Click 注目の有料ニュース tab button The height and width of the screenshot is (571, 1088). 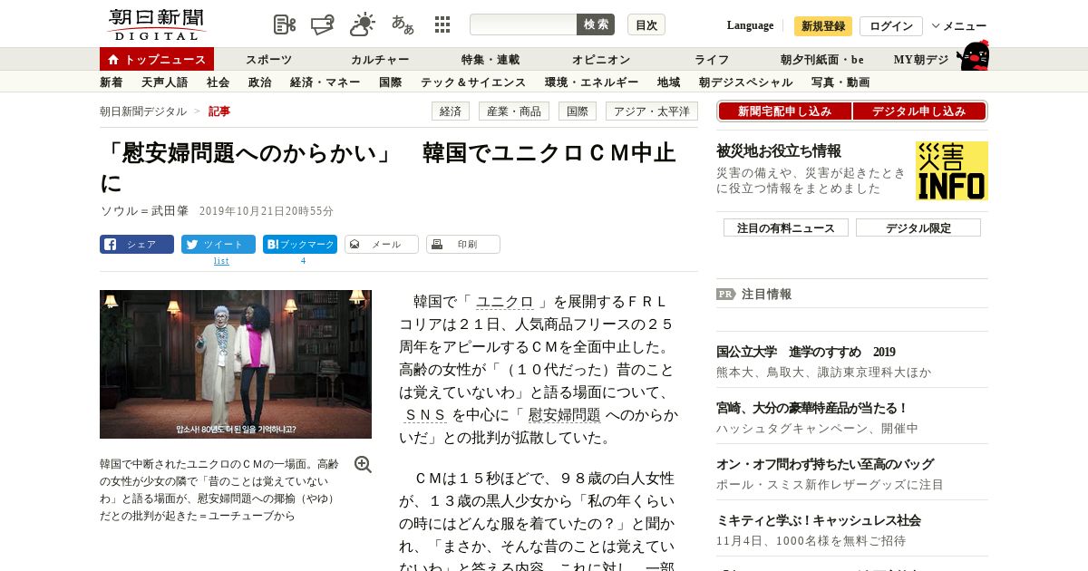(x=786, y=227)
